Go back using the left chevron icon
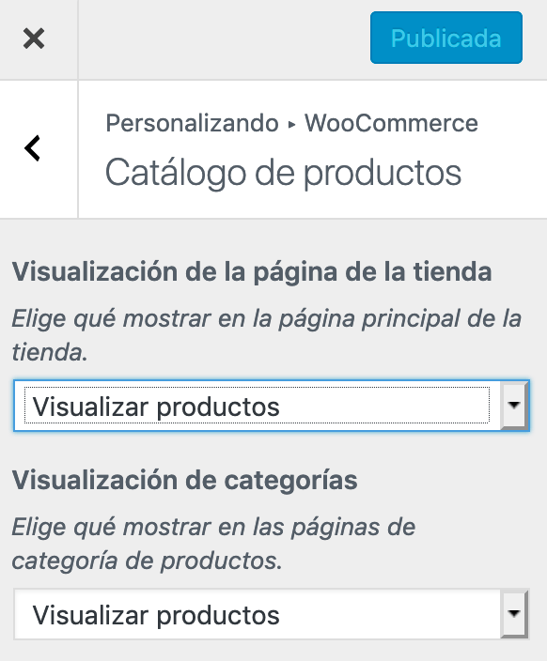547x661 pixels. (x=33, y=148)
